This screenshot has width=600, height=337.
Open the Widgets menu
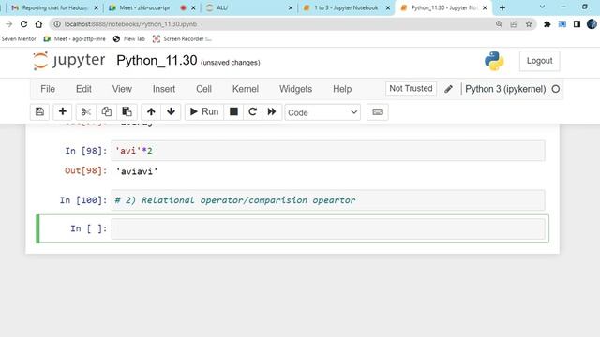click(296, 89)
